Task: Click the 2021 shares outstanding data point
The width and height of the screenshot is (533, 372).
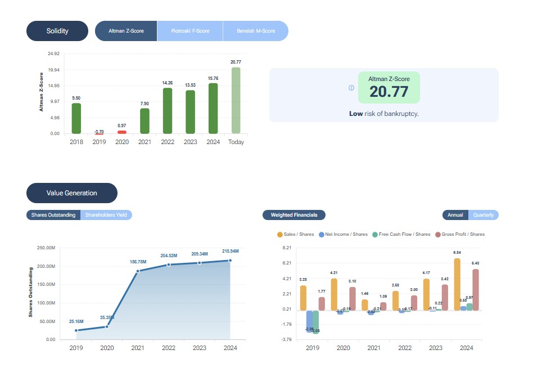Action: pyautogui.click(x=138, y=271)
